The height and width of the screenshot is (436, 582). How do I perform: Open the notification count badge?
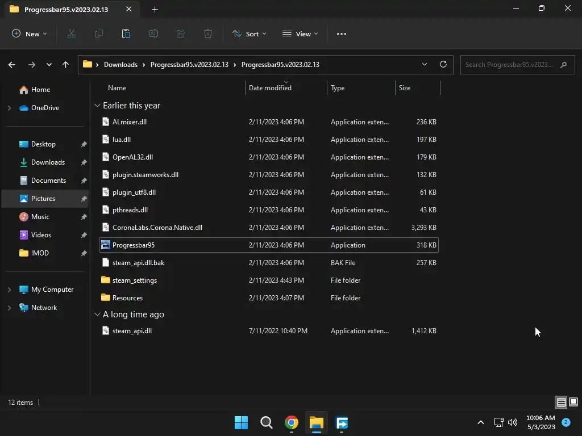pos(566,422)
